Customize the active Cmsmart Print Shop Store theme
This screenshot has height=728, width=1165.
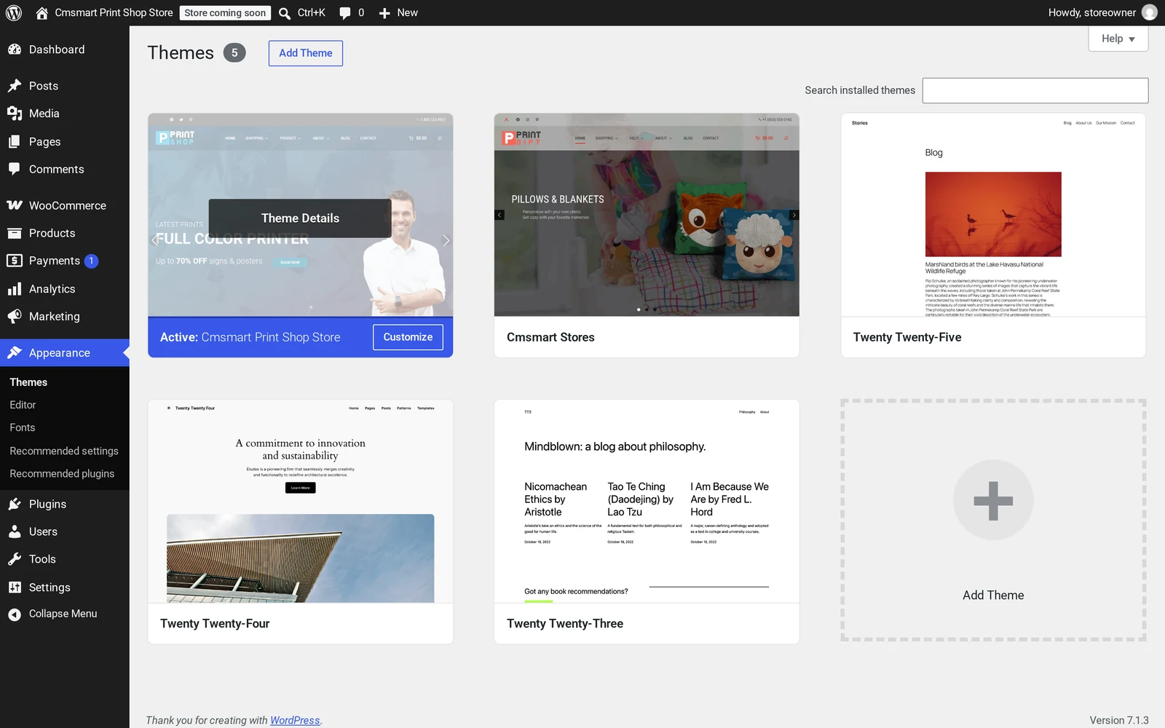click(x=408, y=337)
